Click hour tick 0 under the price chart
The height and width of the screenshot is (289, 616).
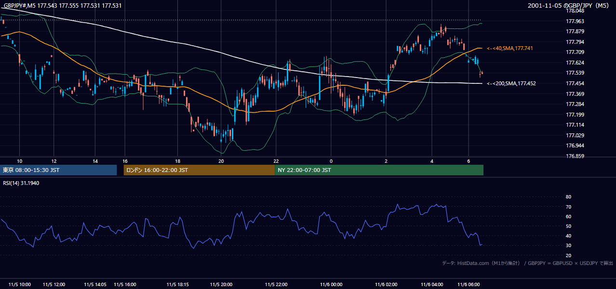pos(331,161)
